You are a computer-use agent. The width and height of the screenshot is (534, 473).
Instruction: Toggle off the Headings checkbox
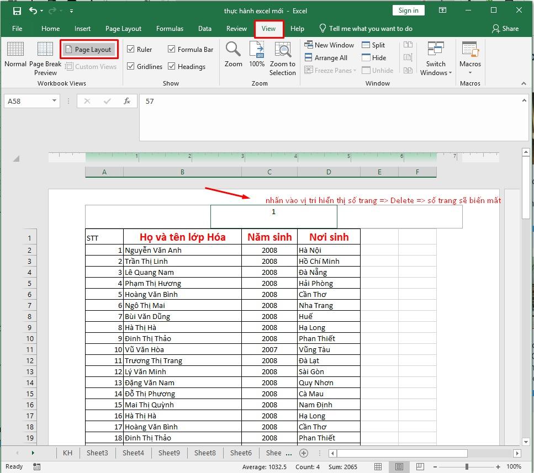pos(172,66)
